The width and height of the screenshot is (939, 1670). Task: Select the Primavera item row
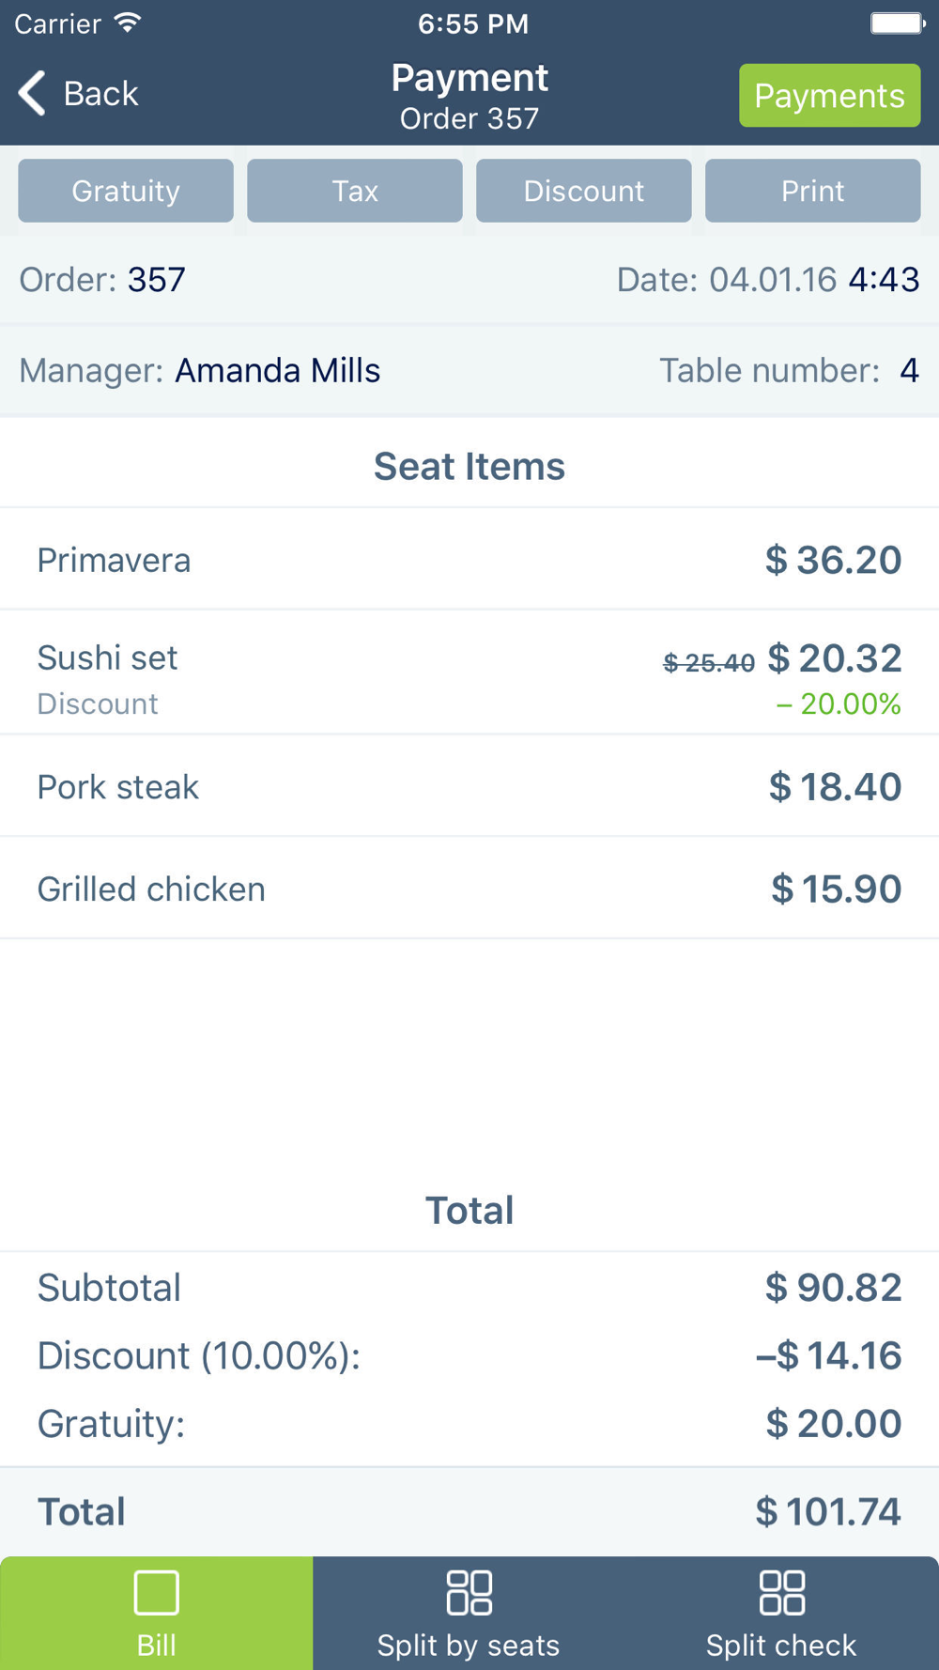point(469,560)
